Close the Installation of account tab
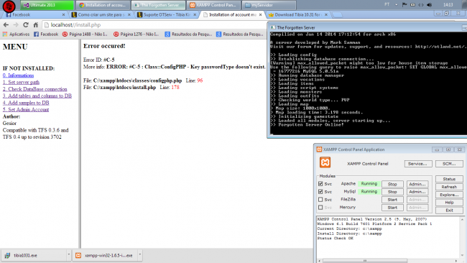The image size is (467, 263). [260, 14]
